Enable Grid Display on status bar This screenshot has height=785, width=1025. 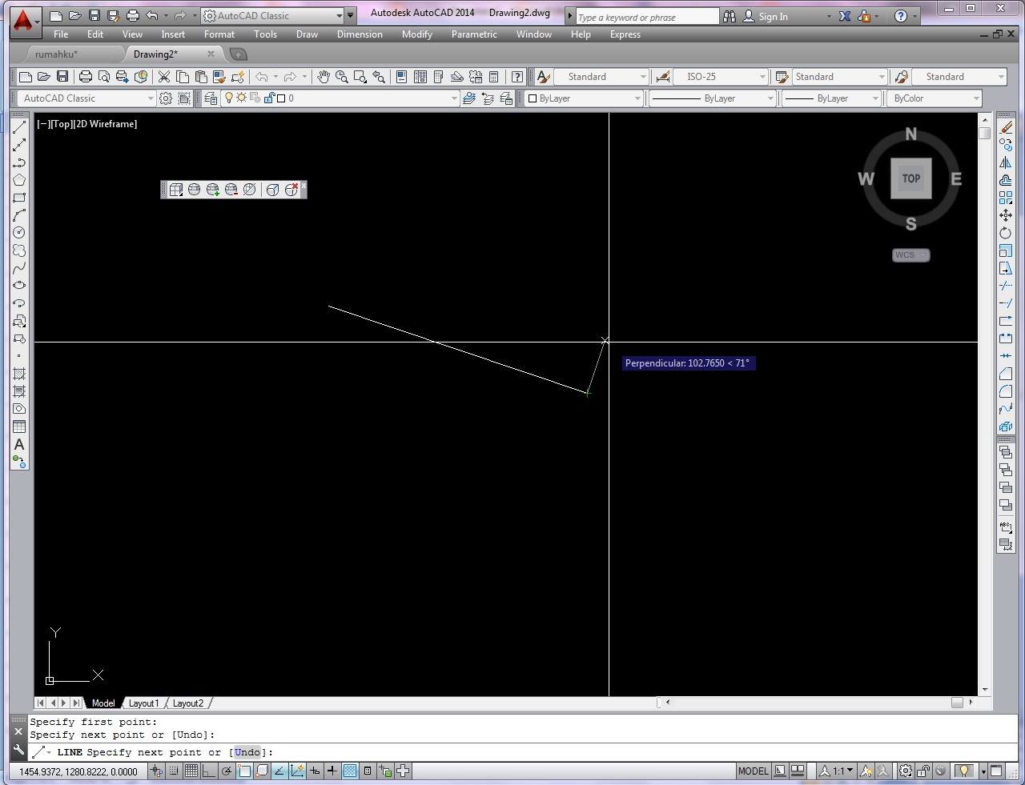point(191,771)
